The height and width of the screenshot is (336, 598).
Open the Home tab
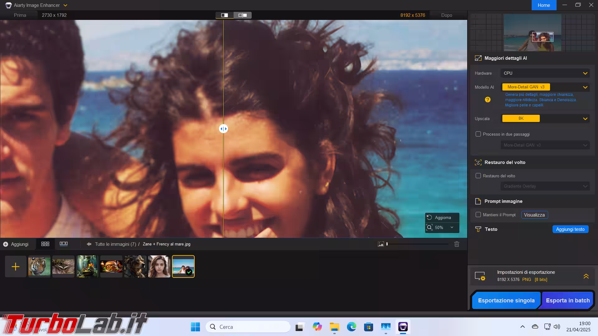tap(544, 5)
